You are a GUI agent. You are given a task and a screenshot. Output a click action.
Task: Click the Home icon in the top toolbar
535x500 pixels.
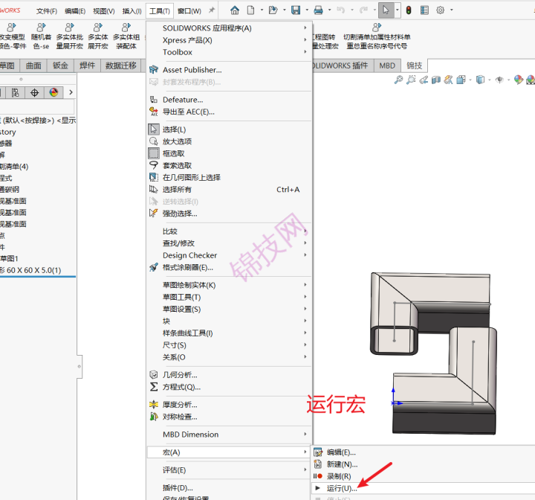pyautogui.click(x=235, y=10)
